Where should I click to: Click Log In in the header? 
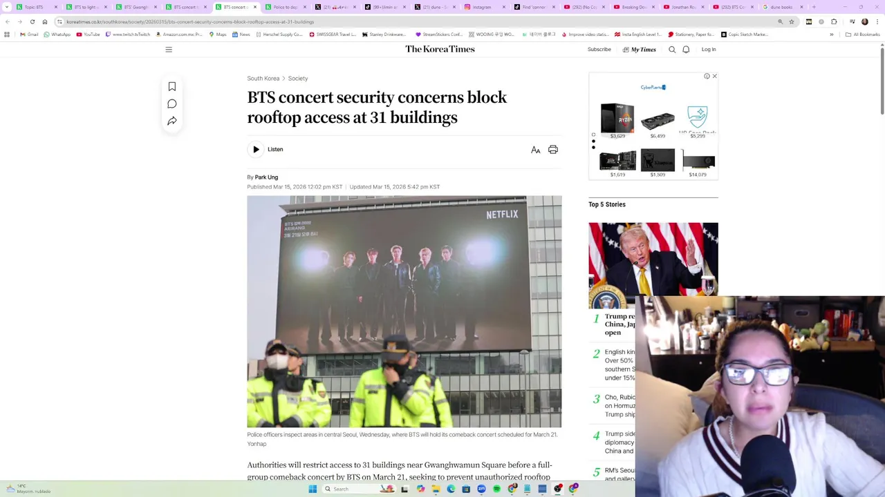click(x=709, y=50)
